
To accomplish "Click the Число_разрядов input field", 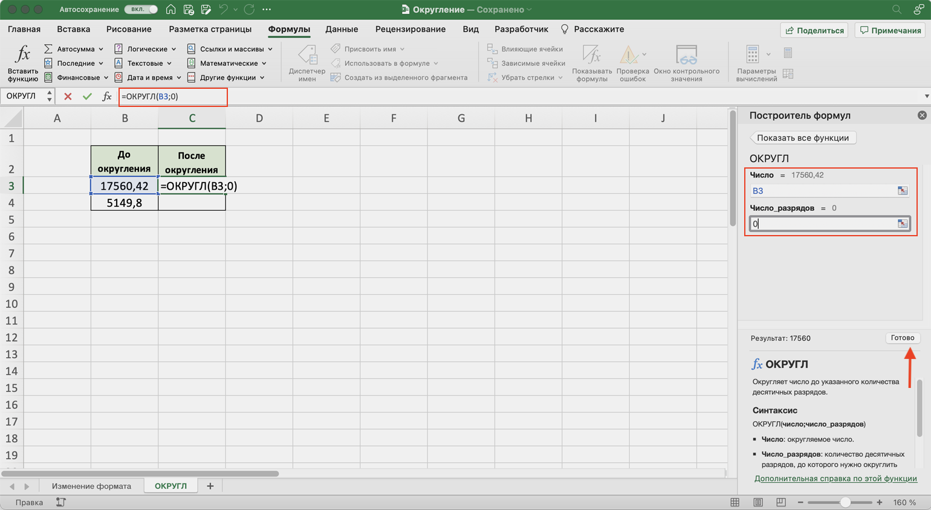I will pos(822,224).
